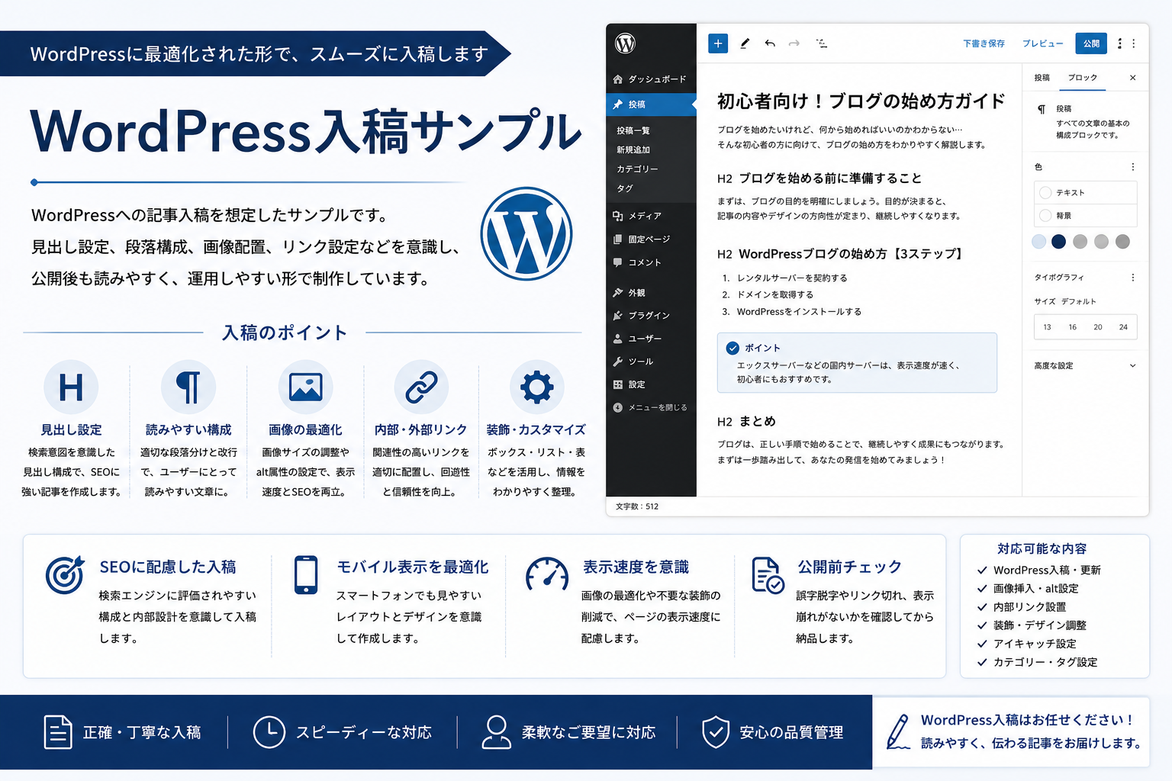1172x781 pixels.
Task: Click the target icon beside SEOに配慮した入稿
Action: 65,575
